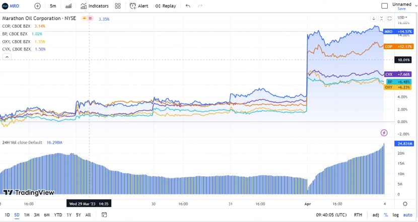Create a new Alert

(139, 6)
